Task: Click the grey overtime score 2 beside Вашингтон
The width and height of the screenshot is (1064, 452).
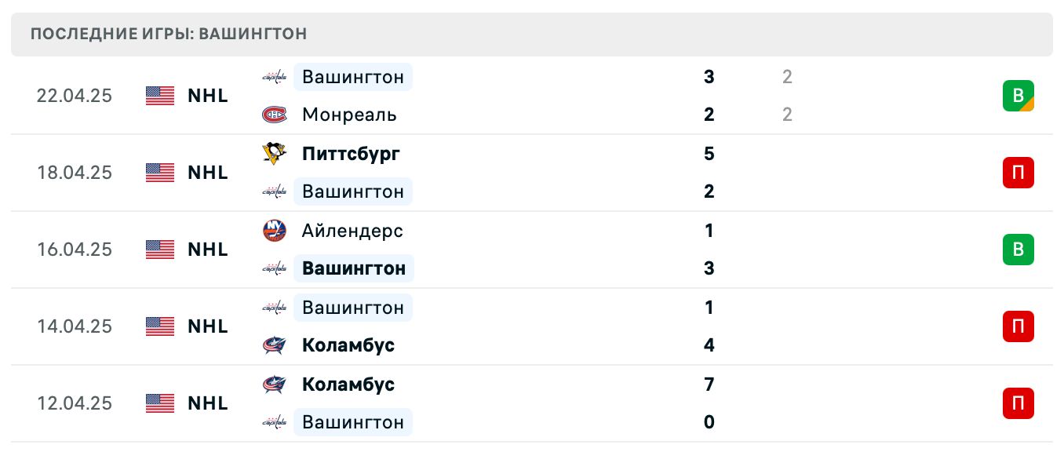Action: (x=787, y=77)
